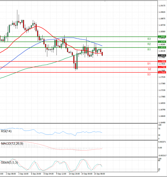Image resolution: width=167 pixels, height=177 pixels.
Task: Click the current price tag 1.18030
Action: (162, 55)
